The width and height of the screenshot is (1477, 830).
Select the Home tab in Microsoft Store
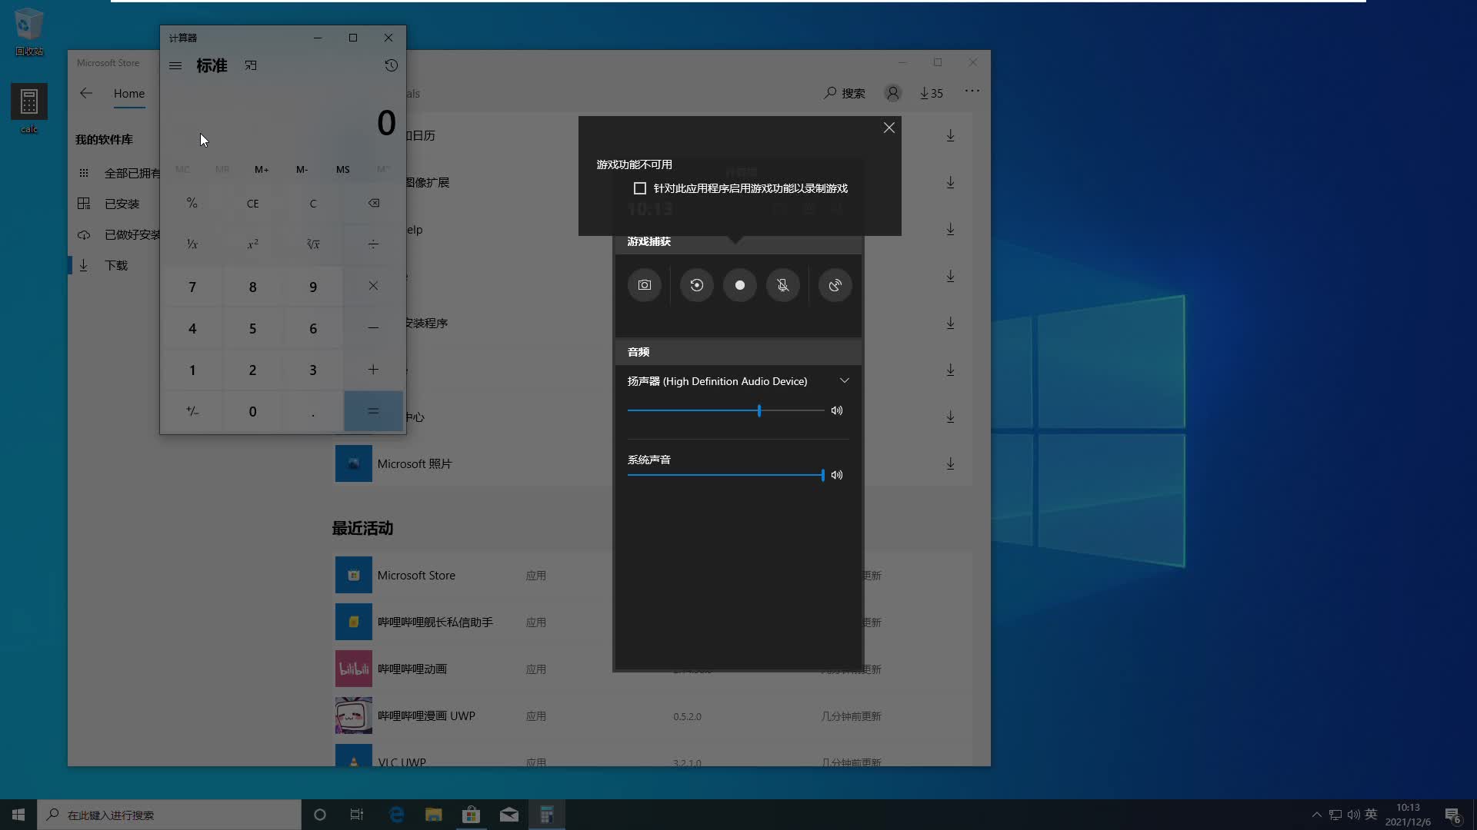click(129, 93)
